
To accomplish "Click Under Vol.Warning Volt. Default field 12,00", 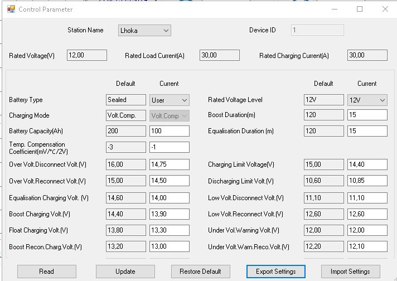I will [x=324, y=230].
